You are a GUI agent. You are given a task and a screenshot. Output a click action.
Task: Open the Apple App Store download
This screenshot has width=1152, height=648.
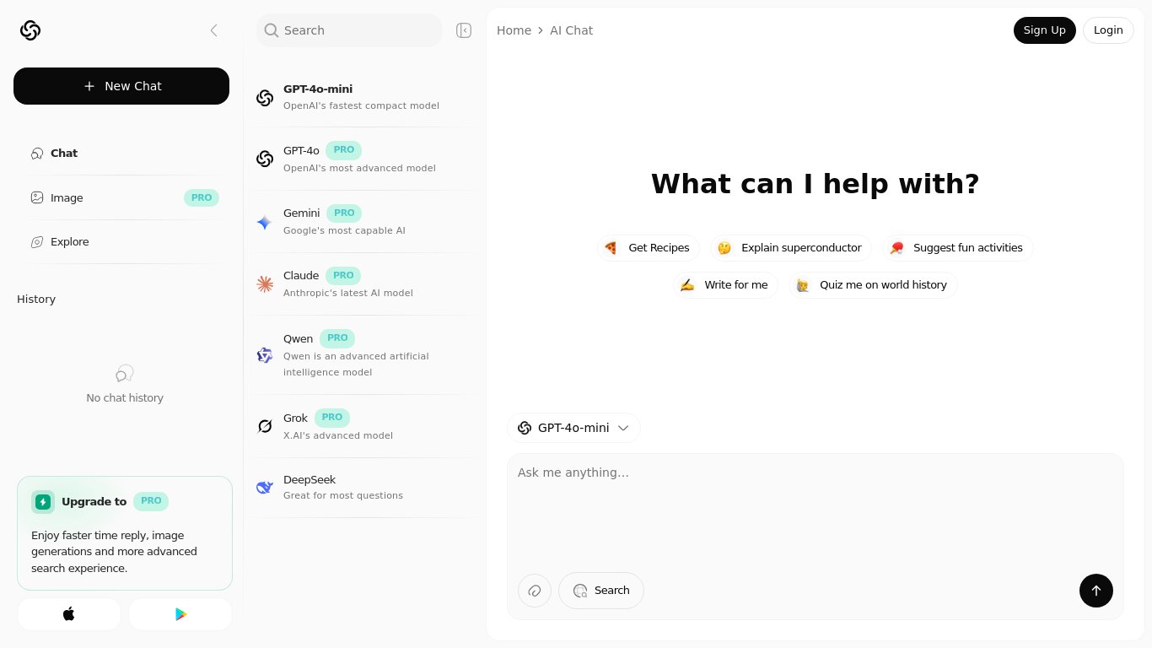click(69, 614)
